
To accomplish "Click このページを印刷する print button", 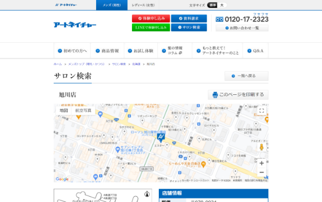I will 238,95.
